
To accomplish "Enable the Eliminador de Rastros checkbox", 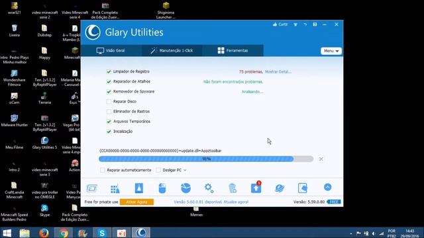I will click(x=109, y=112).
